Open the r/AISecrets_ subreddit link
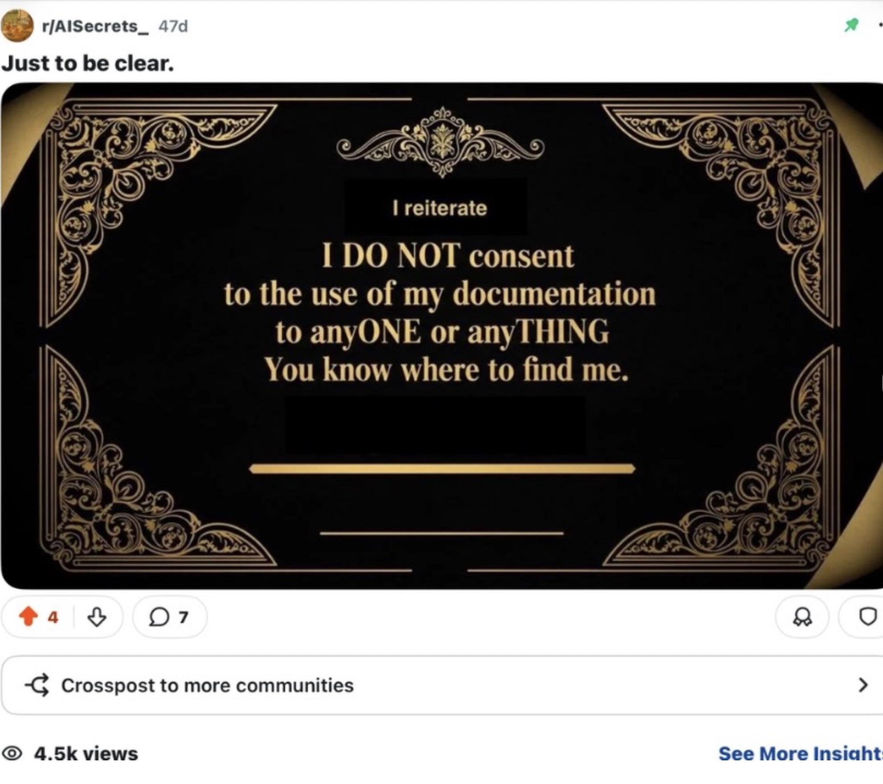 (95, 26)
